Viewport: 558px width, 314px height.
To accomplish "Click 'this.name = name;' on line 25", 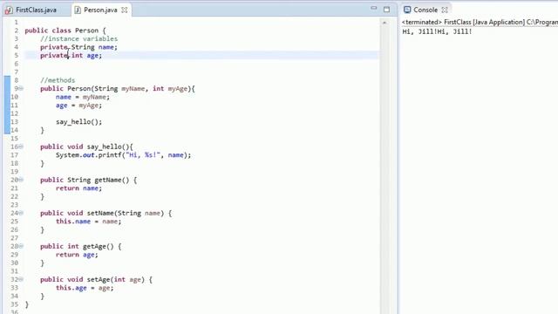I will [88, 222].
